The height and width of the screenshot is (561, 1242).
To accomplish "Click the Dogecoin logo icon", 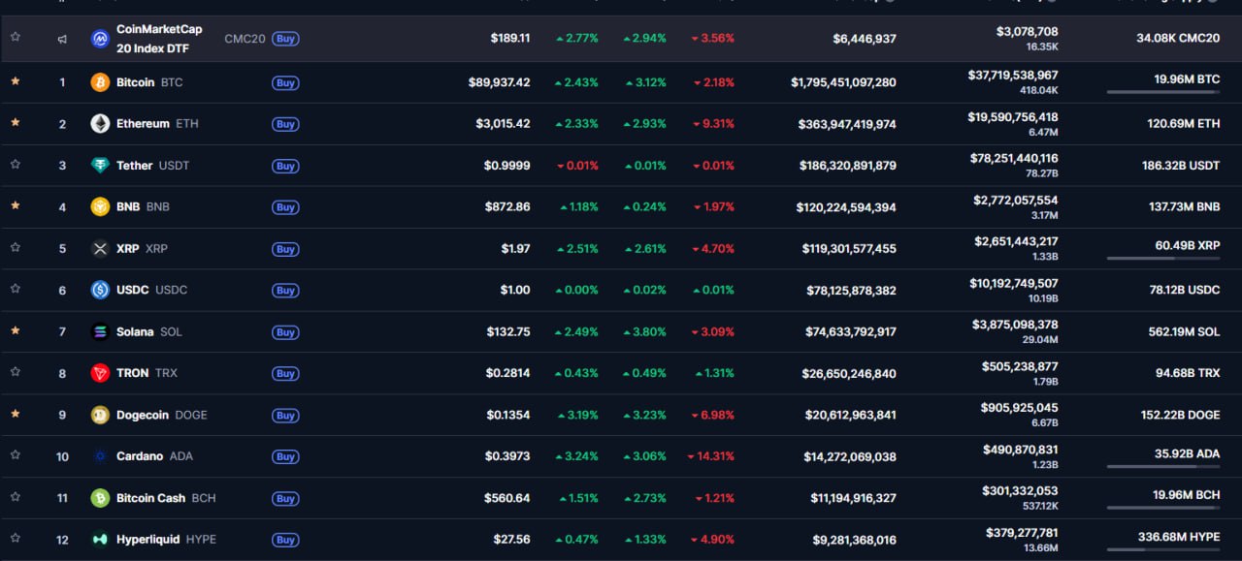I will tap(100, 415).
